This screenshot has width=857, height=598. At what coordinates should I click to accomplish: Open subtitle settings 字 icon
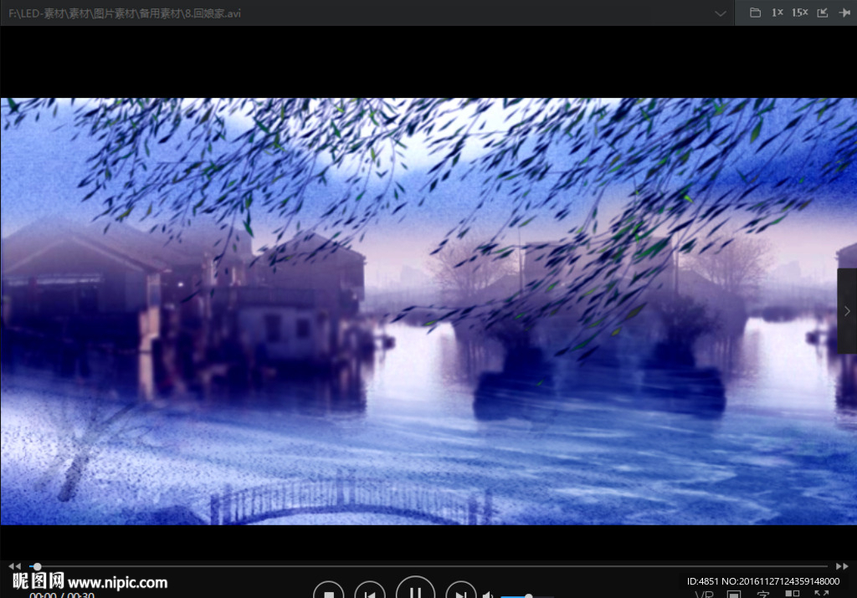click(763, 594)
